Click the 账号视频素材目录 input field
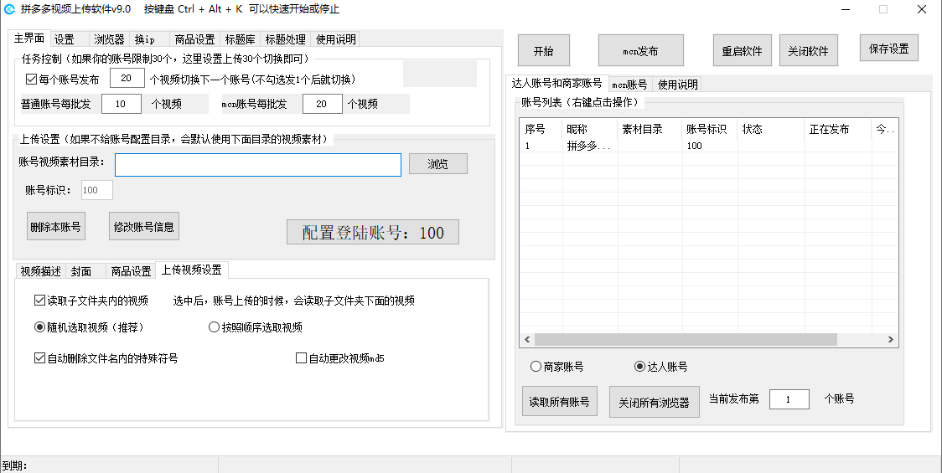The image size is (942, 473). (x=258, y=165)
